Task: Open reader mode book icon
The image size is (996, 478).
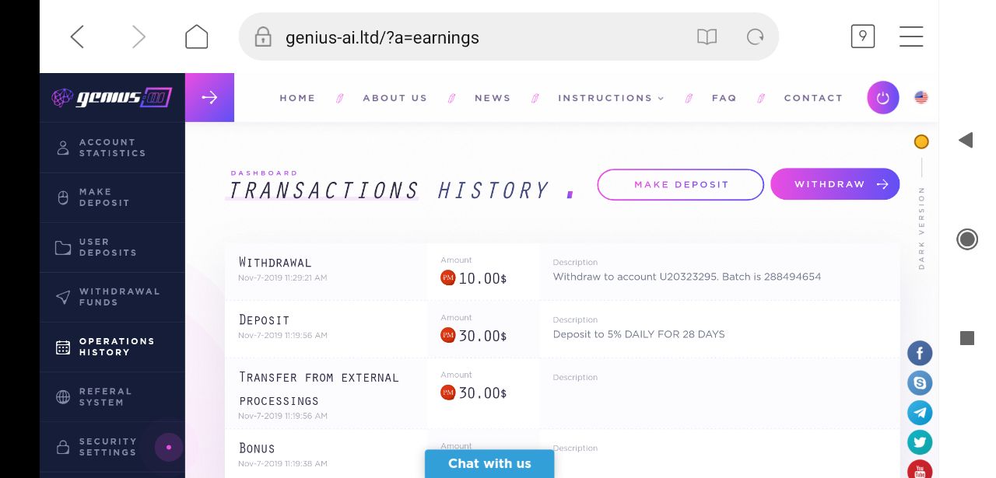Action: tap(707, 37)
